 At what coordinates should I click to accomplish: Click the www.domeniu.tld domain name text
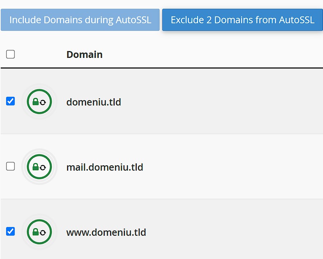pyautogui.click(x=106, y=232)
